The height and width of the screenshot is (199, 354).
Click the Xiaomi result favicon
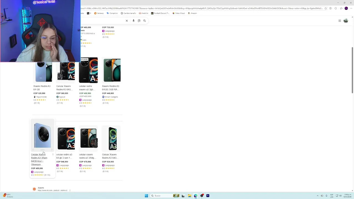coord(34,189)
